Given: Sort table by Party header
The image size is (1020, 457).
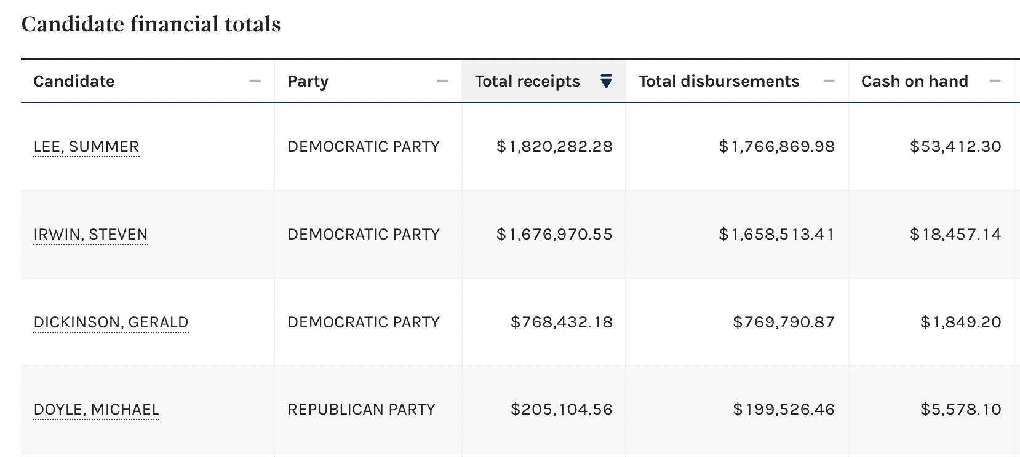Looking at the screenshot, I should click(x=308, y=81).
